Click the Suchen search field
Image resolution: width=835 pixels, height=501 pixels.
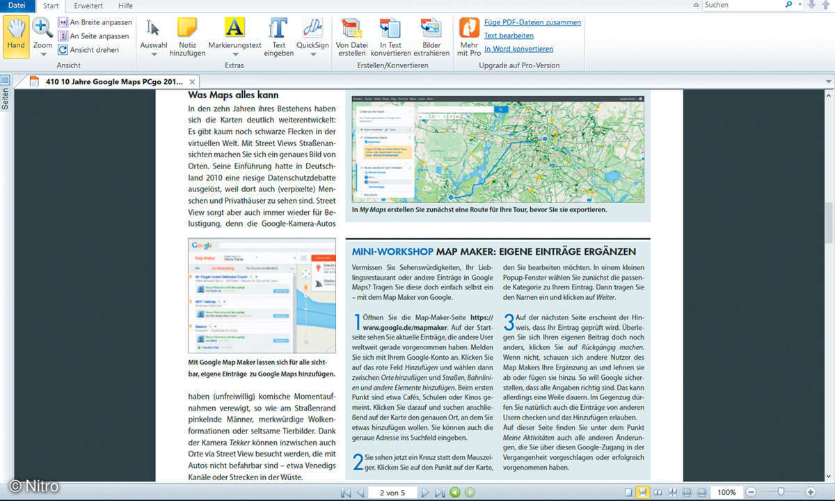pyautogui.click(x=742, y=5)
